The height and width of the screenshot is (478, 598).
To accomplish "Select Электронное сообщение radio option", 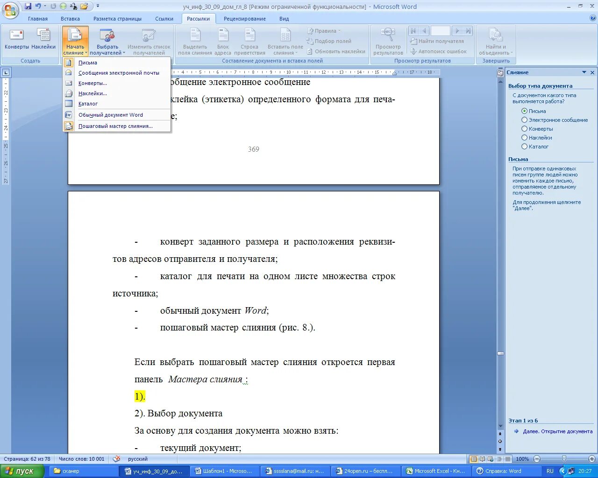I will [x=524, y=120].
